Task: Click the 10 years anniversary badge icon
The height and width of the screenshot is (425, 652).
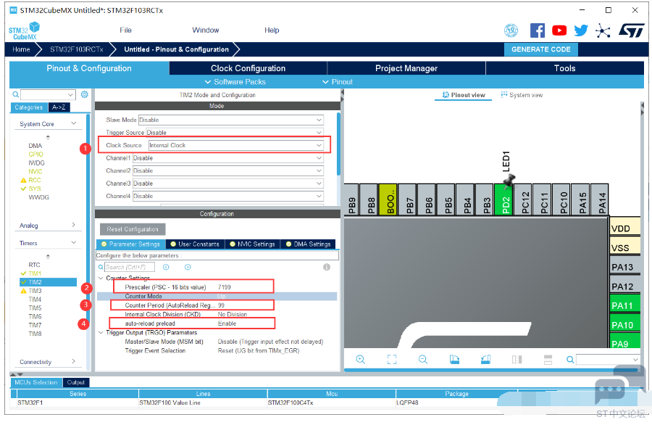Action: [511, 30]
